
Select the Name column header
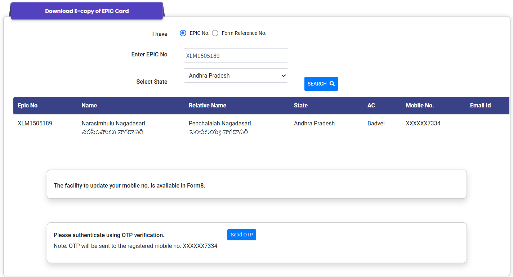(89, 105)
